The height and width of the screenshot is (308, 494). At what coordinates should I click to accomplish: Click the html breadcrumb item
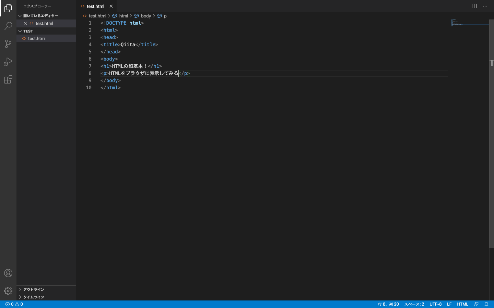tap(120, 16)
